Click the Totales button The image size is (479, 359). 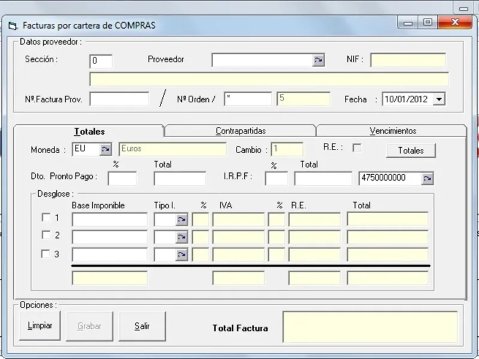point(411,151)
